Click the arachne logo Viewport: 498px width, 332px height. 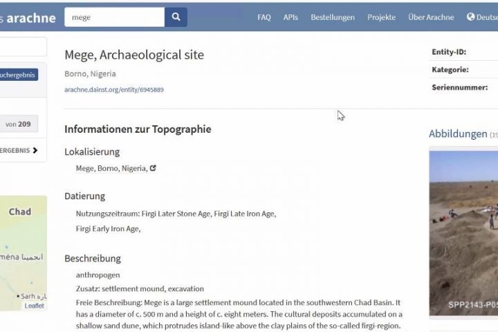coord(31,18)
